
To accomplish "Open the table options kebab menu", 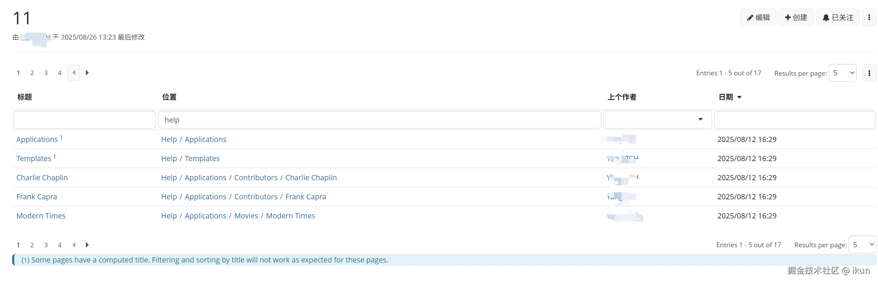I will click(869, 73).
